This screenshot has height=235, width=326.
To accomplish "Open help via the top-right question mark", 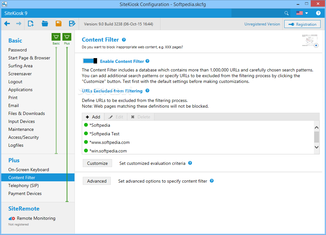I will click(x=318, y=13).
